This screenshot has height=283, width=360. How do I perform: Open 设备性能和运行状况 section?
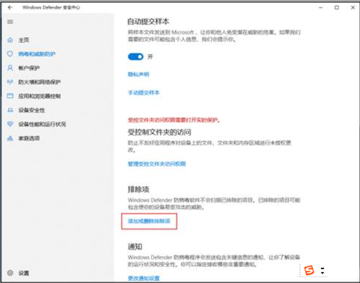click(x=42, y=124)
